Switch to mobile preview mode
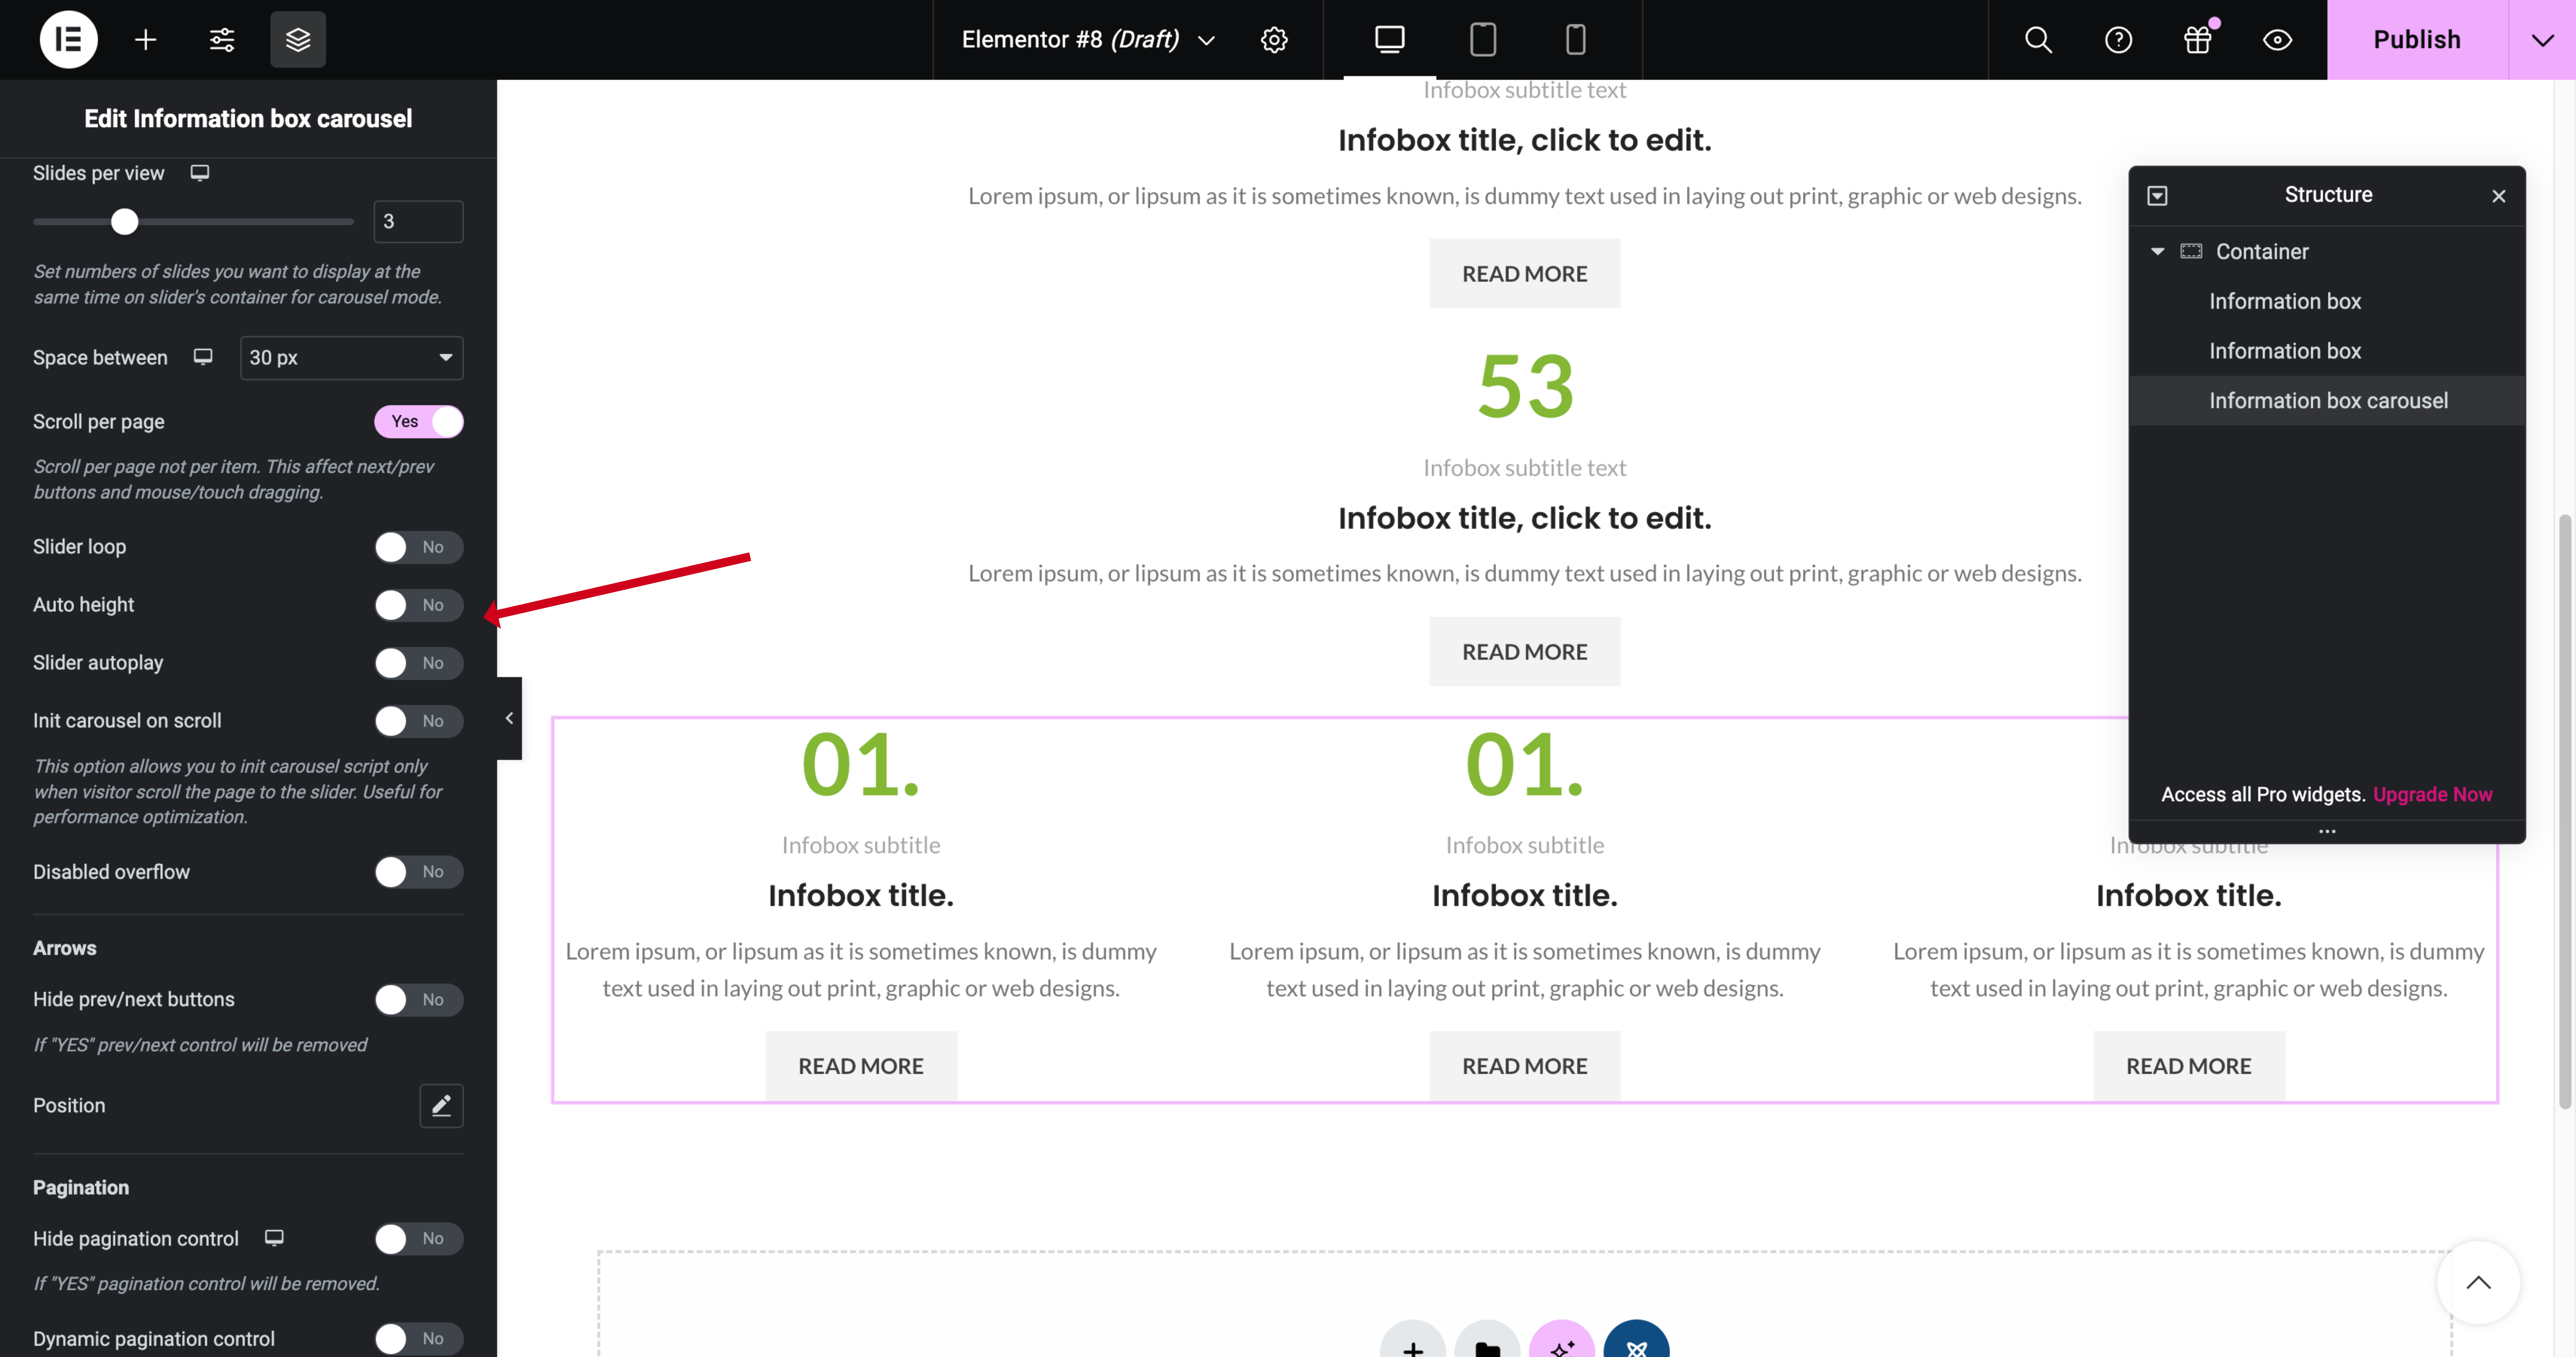2576x1357 pixels. coord(1576,40)
